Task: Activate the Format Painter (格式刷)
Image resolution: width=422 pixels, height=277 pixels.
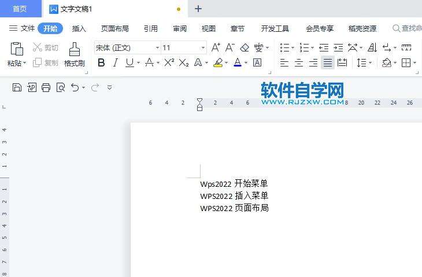Action: click(74, 54)
